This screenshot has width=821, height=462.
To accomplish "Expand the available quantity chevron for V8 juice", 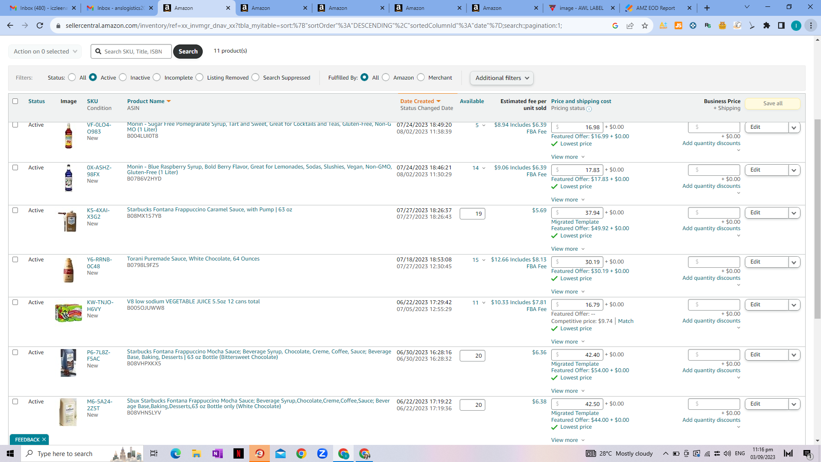I will [484, 303].
